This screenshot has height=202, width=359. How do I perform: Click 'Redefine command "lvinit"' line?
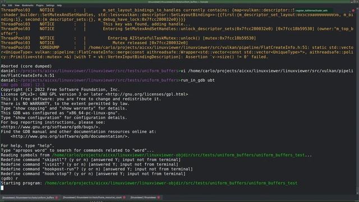tap(90, 164)
